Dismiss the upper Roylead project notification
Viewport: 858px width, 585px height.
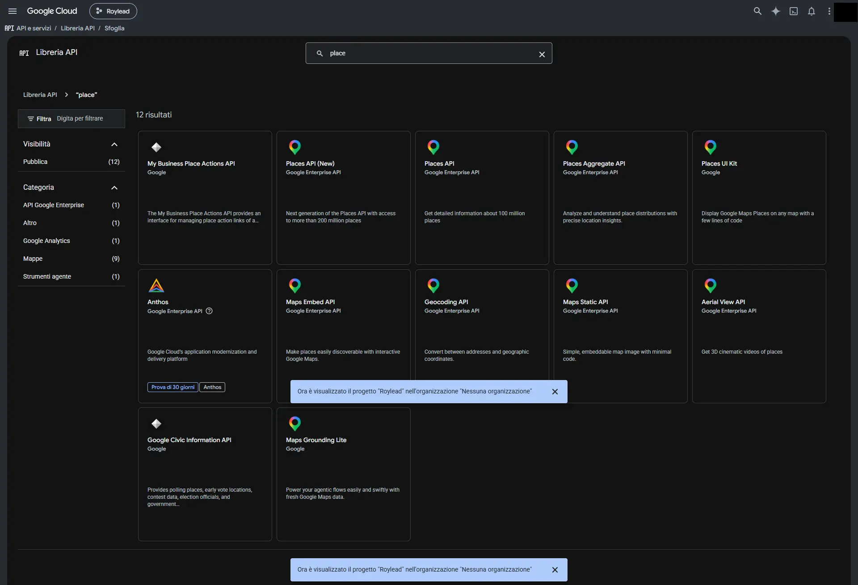click(x=555, y=392)
